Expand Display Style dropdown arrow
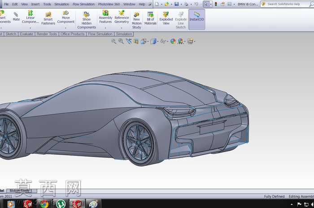314x208 pixels. click(x=157, y=42)
